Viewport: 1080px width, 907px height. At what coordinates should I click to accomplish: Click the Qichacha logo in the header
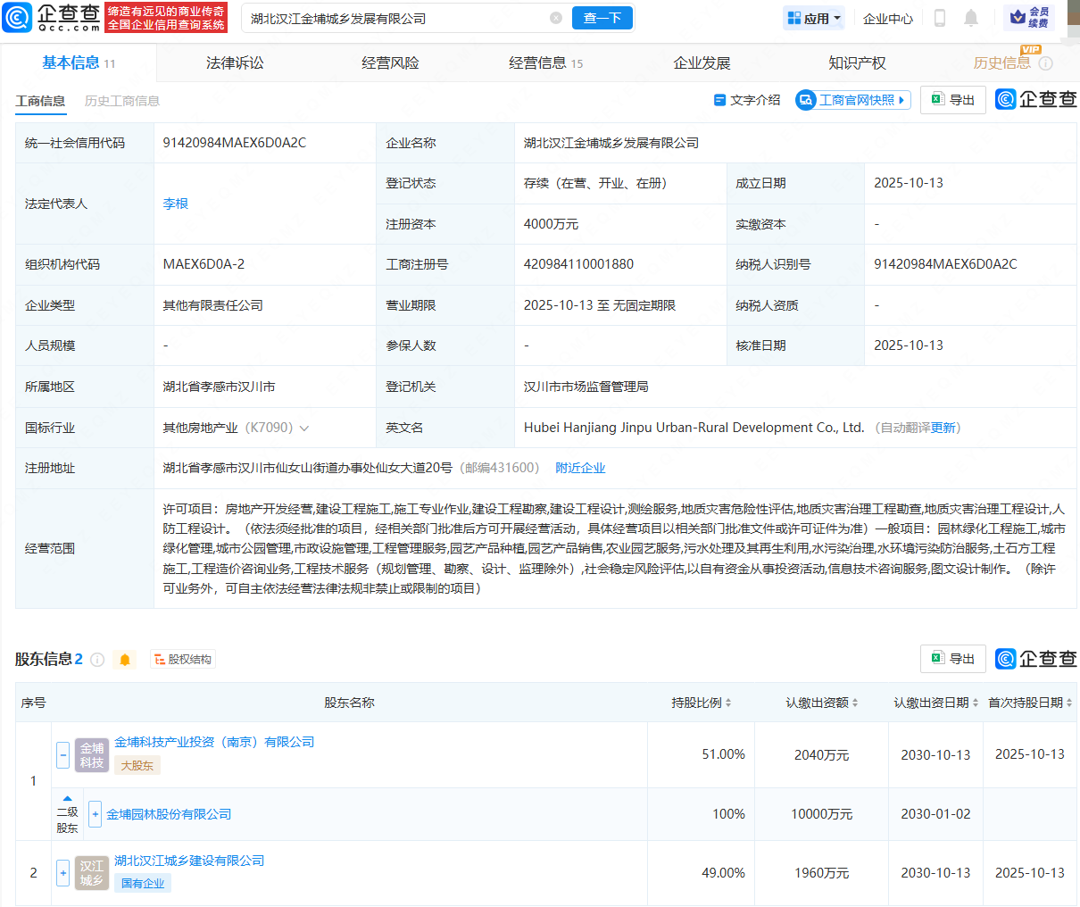tap(52, 17)
